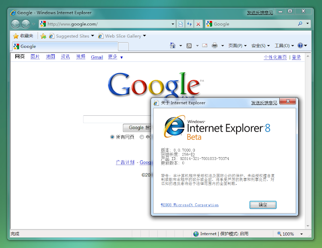Click 发送反馈意见 link in About dialog
Viewport: 322px width, 248px height.
pyautogui.click(x=264, y=103)
